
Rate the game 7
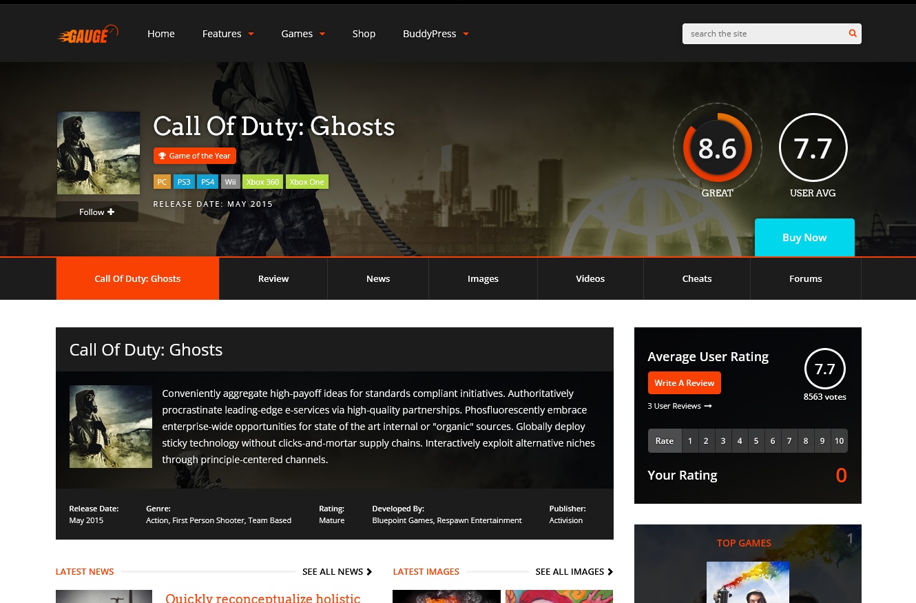pyautogui.click(x=789, y=441)
